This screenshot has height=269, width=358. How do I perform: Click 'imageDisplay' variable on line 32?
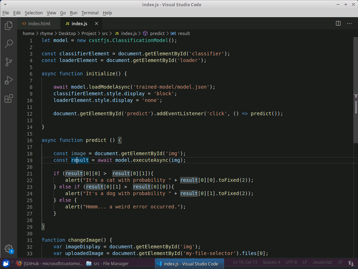83,247
